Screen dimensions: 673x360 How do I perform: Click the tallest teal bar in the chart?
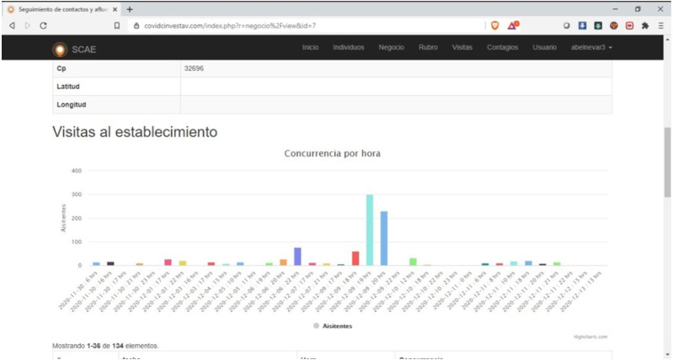[x=369, y=230]
